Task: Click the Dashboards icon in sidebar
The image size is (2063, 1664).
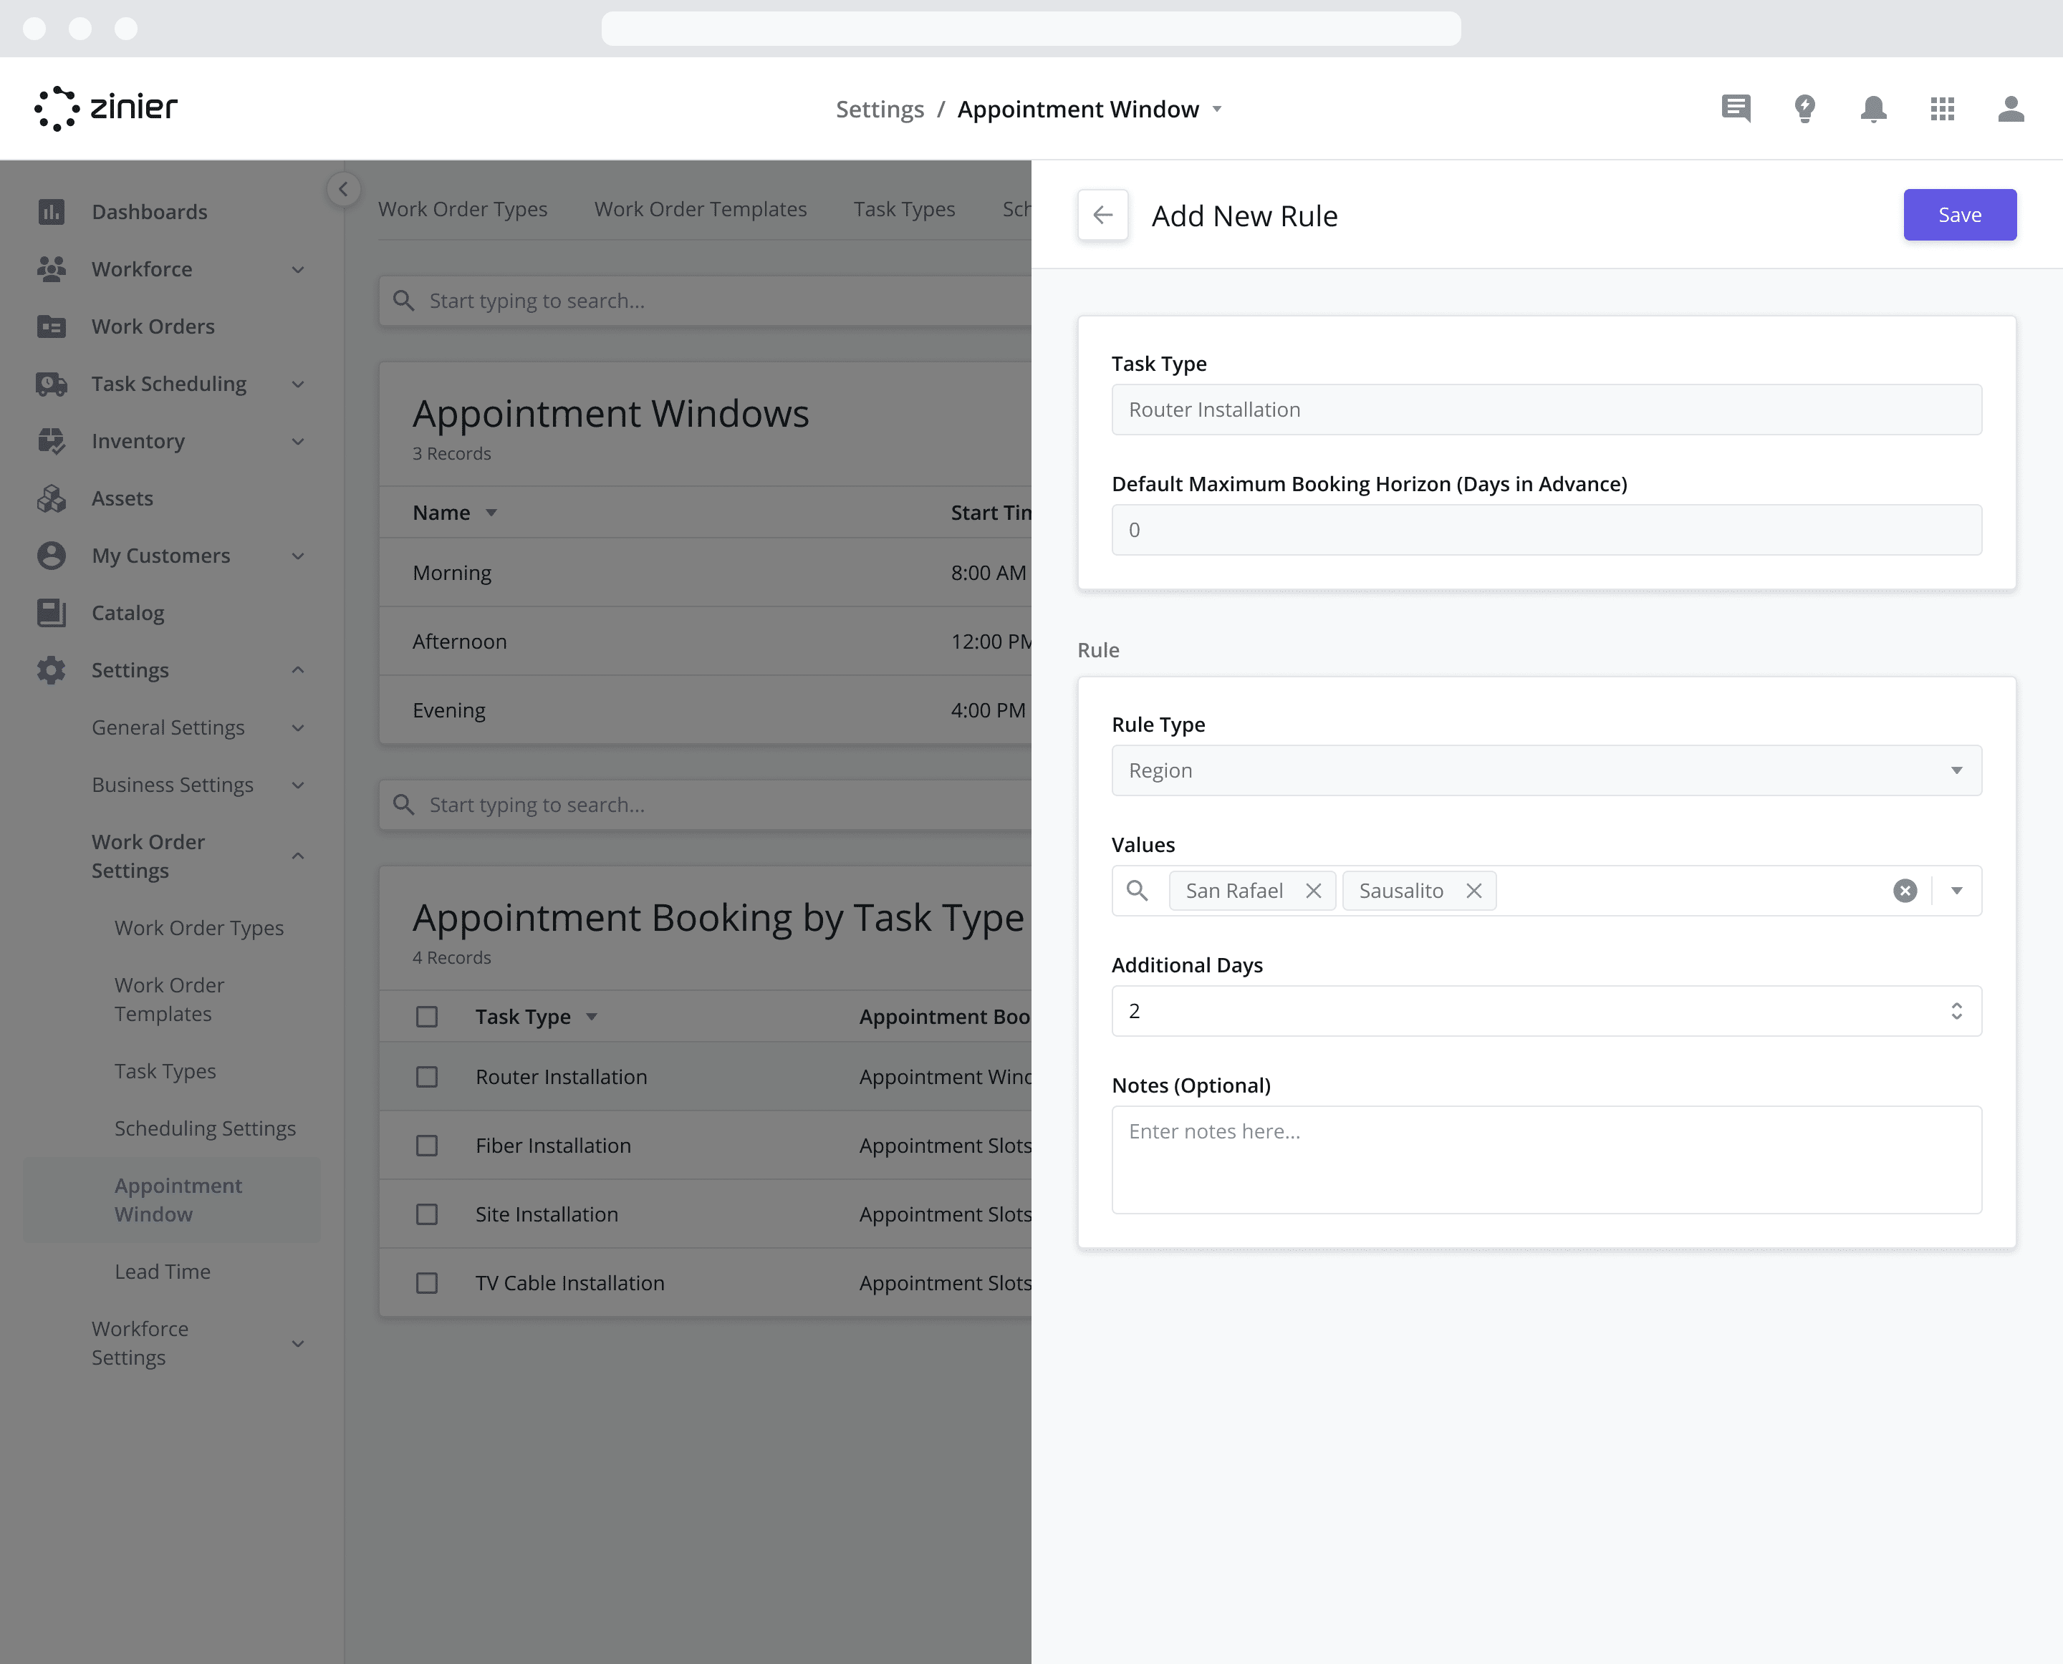Action: click(52, 211)
